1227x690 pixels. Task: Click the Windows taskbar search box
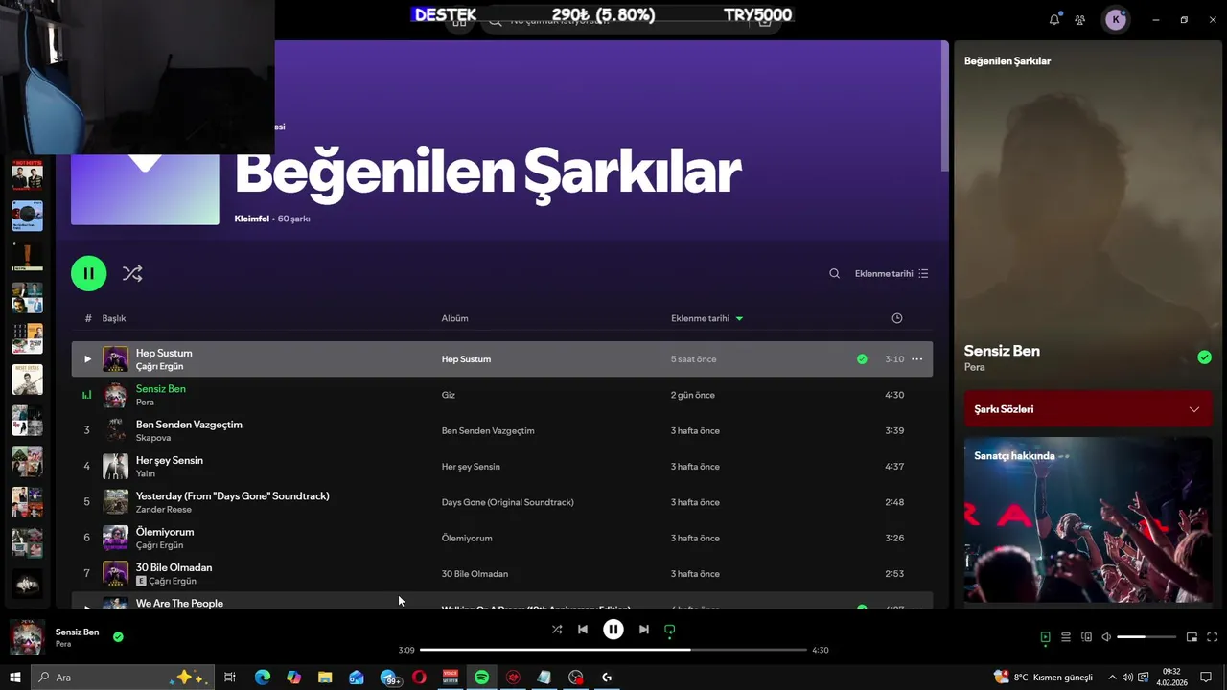click(x=122, y=678)
